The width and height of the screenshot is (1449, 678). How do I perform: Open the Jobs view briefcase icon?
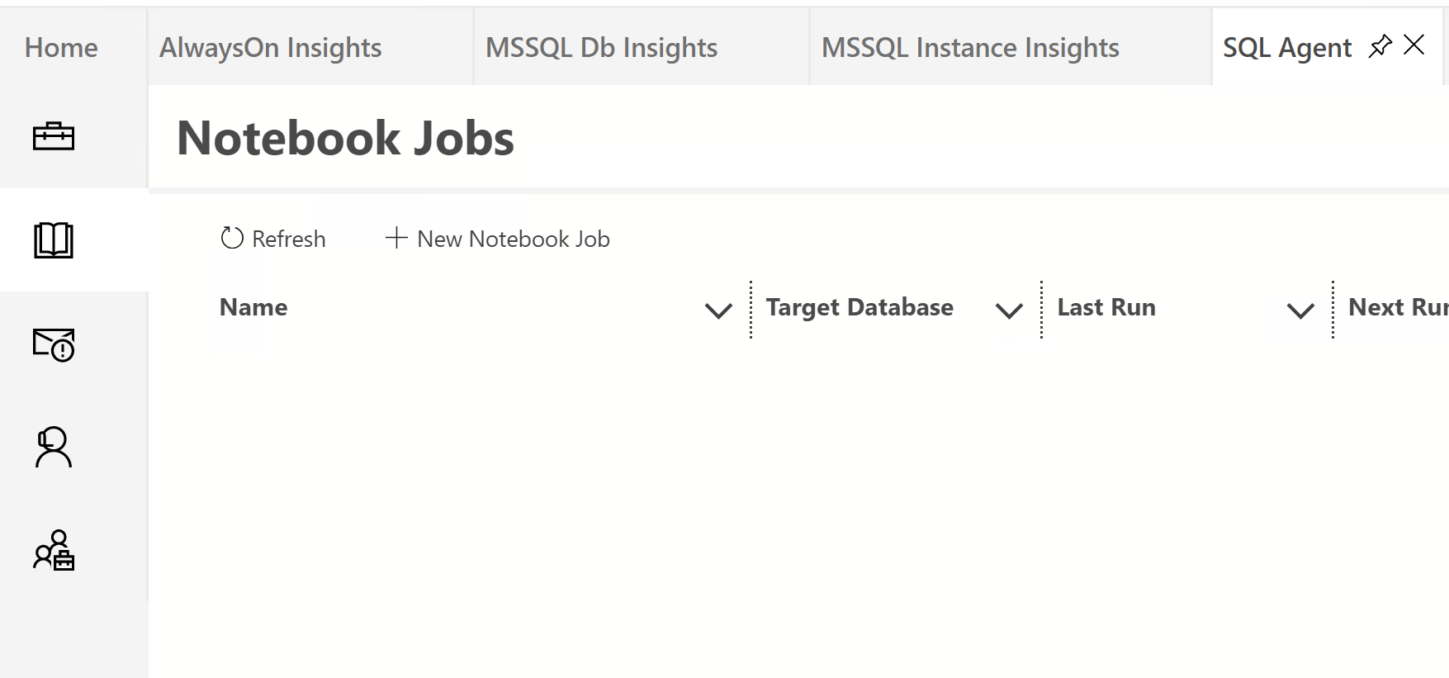click(54, 136)
